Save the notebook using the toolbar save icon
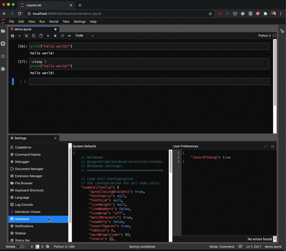 tap(13, 36)
